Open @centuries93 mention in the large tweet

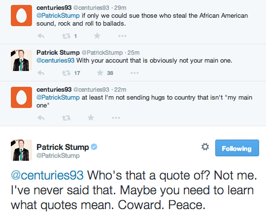[x=47, y=175]
